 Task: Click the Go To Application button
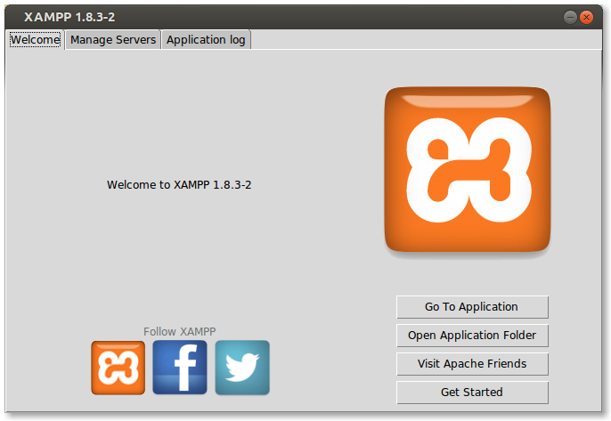tap(472, 307)
